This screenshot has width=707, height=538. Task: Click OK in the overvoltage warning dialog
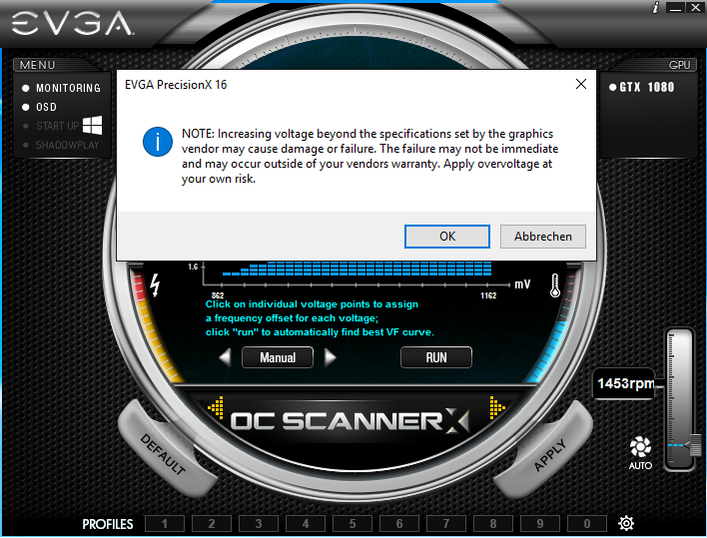coord(446,237)
